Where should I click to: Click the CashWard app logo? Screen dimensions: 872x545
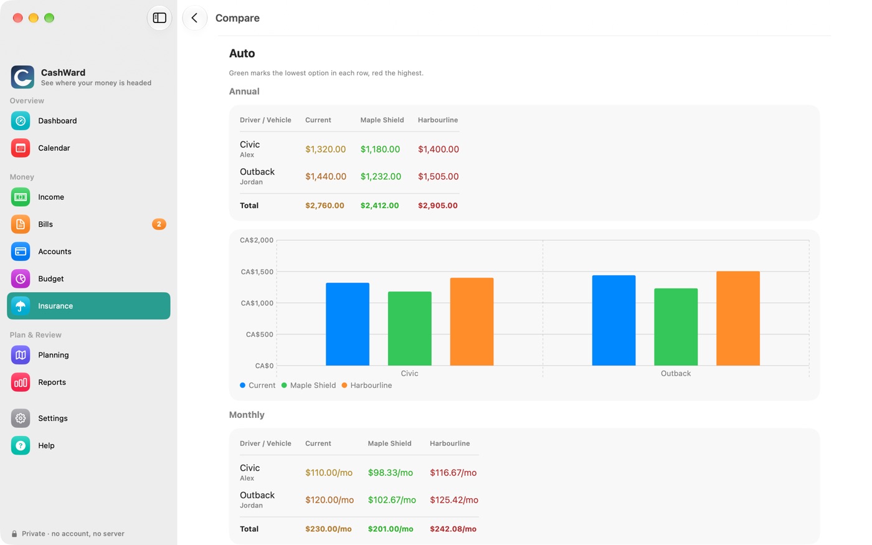point(22,77)
